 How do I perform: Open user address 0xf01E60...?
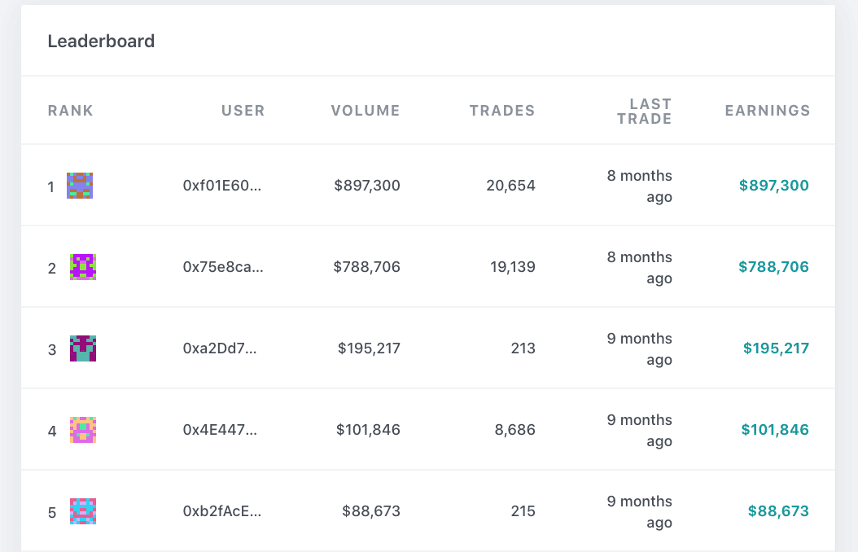tap(222, 186)
